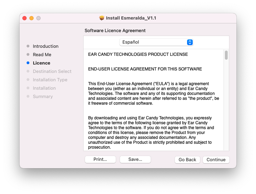Select the Read Me step in sidebar

coord(42,54)
